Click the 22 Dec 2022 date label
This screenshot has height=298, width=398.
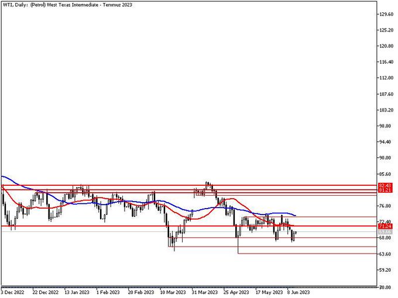[x=46, y=292]
